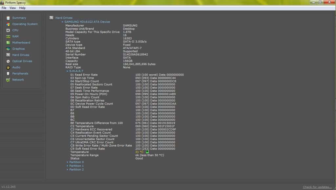The width and height of the screenshot is (336, 190).
Task: Click the 31 °C temperature value
Action: point(139,152)
